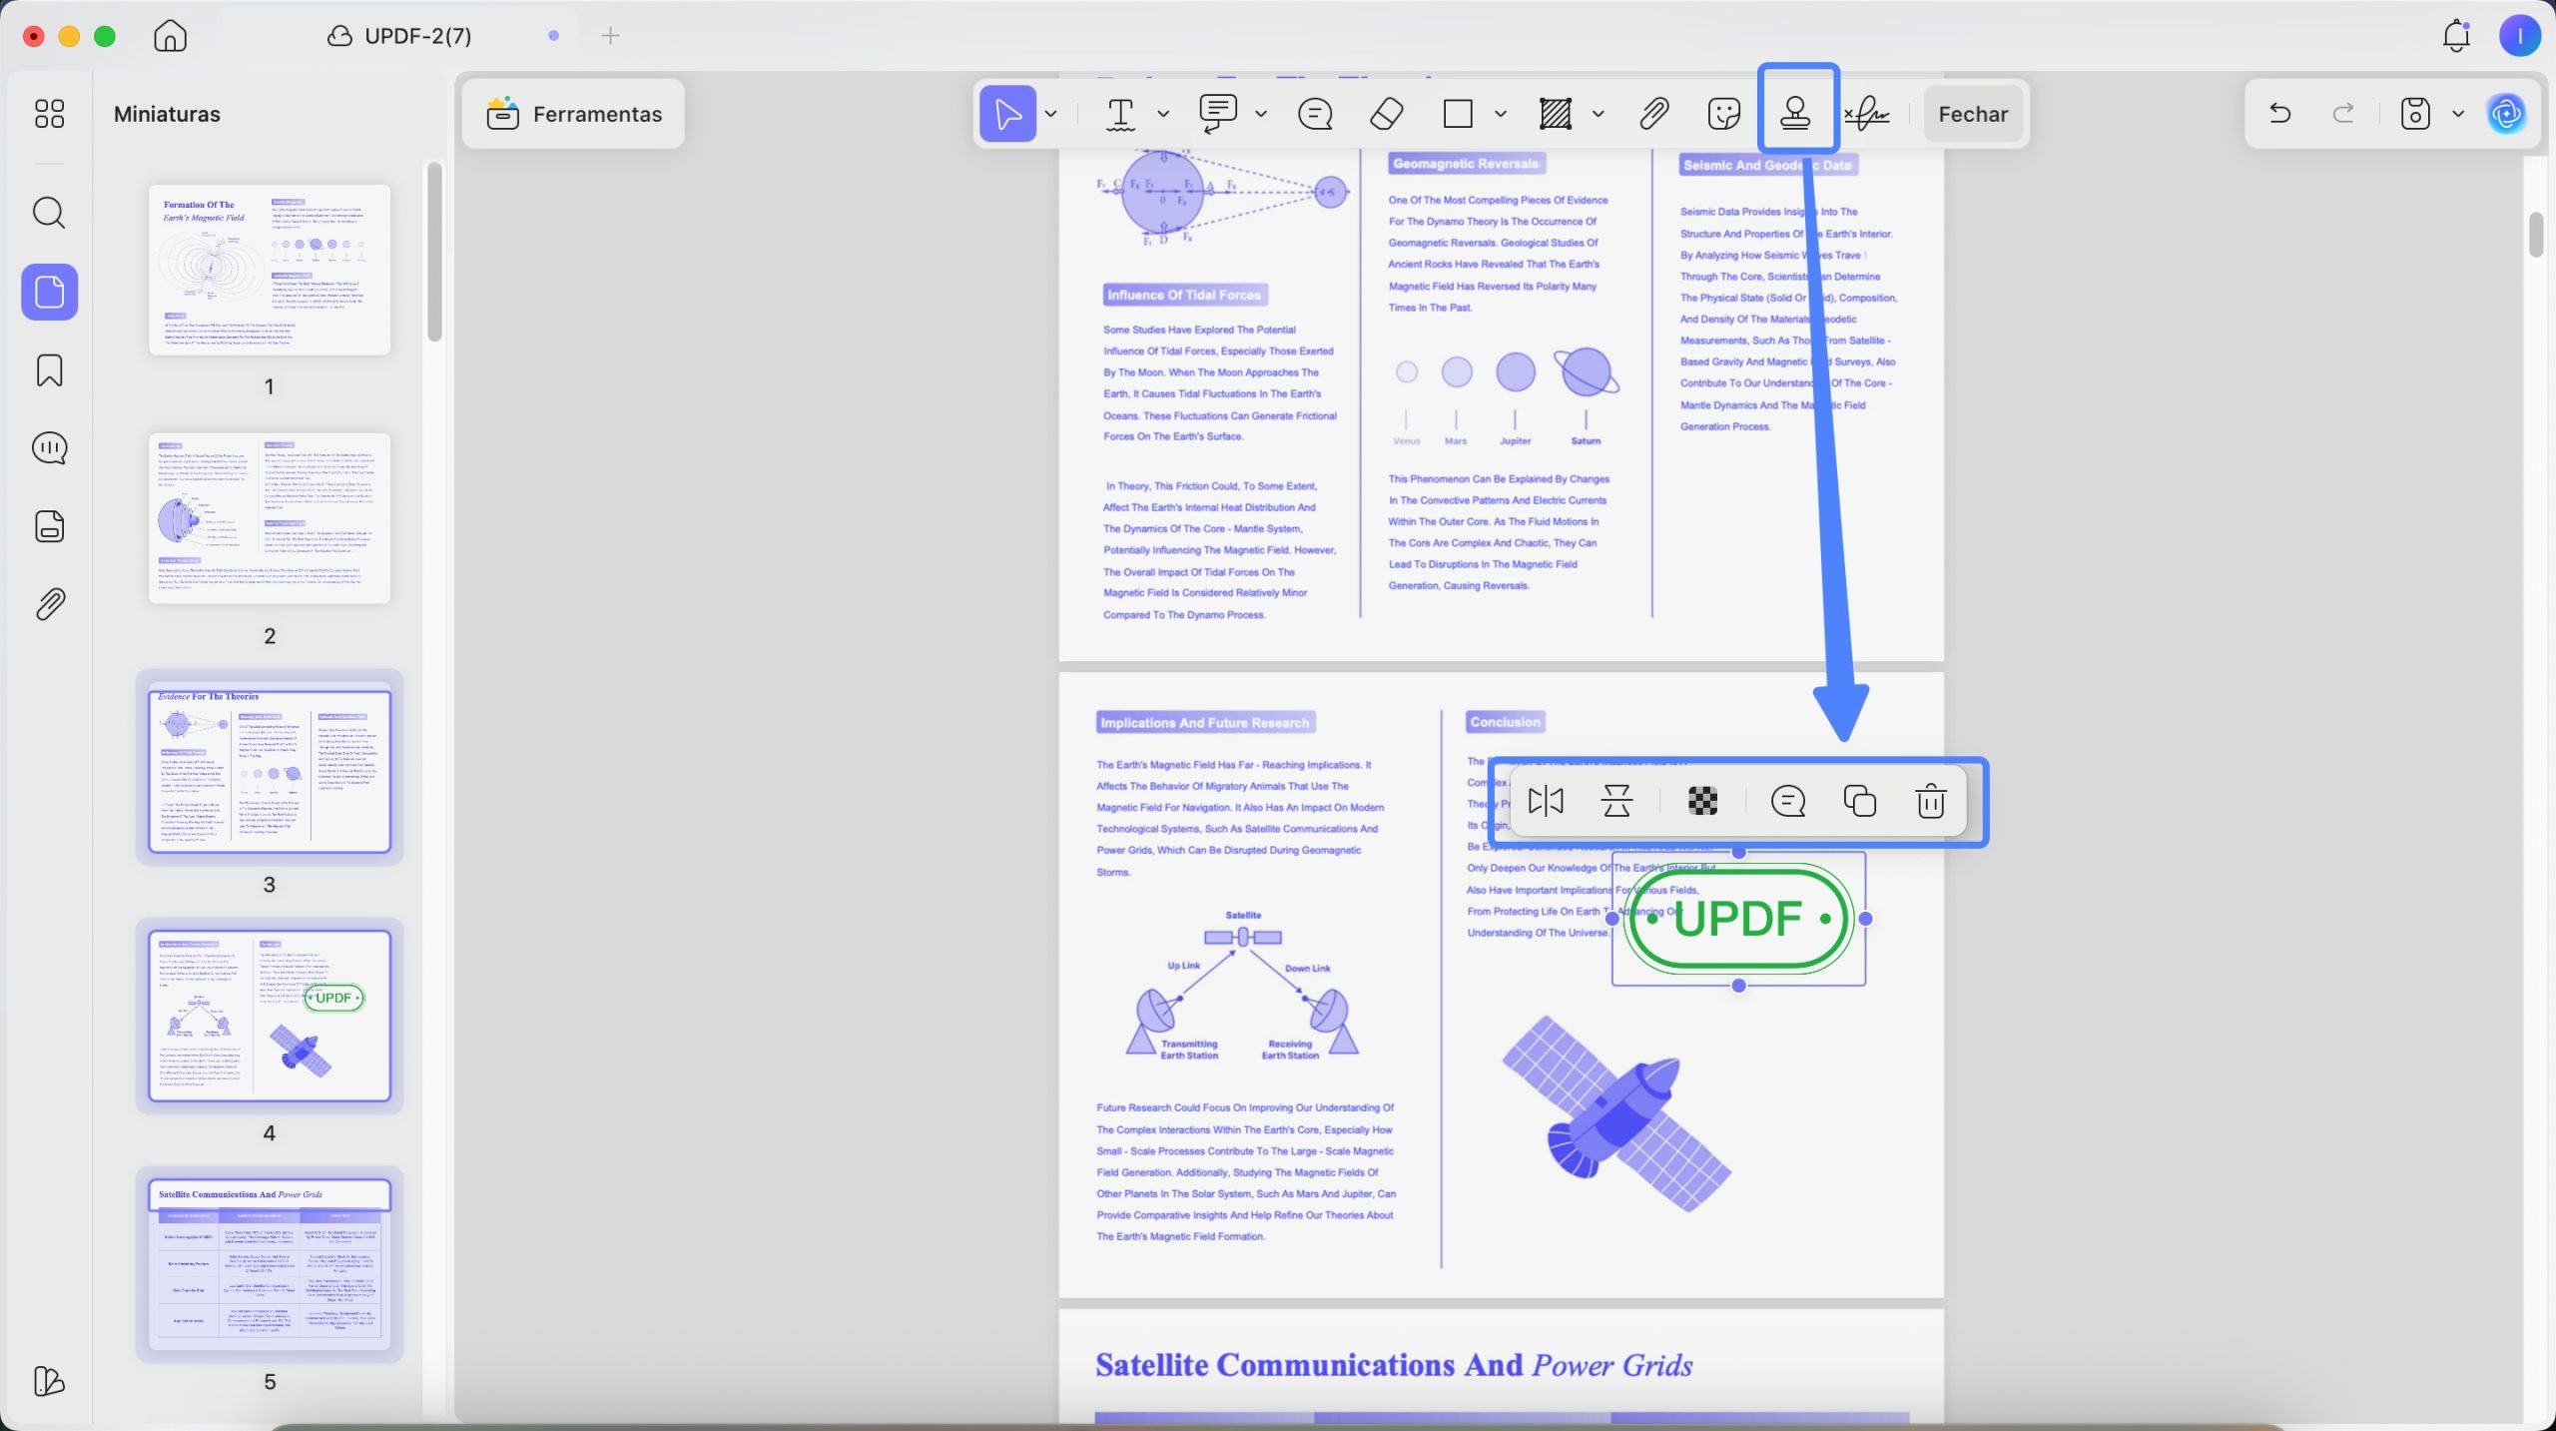
Task: Select the text annotation tool
Action: point(1121,114)
